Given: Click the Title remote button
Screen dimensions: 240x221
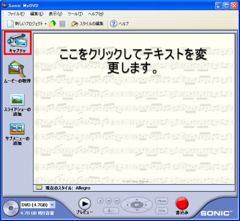Looking at the screenshot, I should (x=162, y=211).
